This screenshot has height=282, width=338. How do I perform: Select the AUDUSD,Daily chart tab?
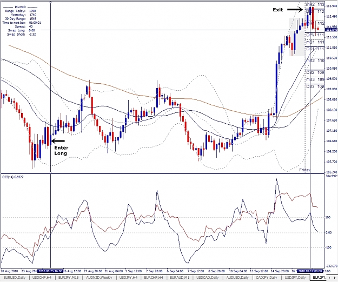pos(237,278)
